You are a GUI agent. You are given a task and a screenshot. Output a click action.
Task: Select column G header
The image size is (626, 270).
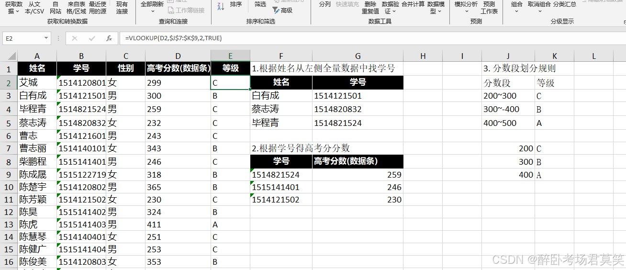(358, 56)
